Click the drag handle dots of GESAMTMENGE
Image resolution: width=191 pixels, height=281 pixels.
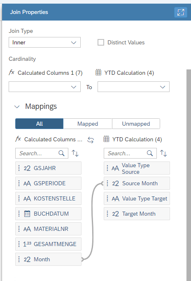pos(19,244)
